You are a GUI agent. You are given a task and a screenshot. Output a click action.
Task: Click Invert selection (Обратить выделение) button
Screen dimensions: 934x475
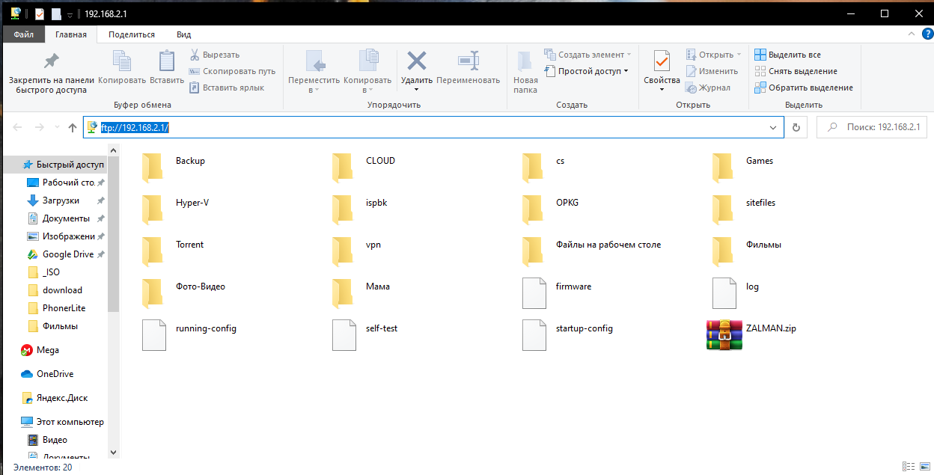click(803, 88)
